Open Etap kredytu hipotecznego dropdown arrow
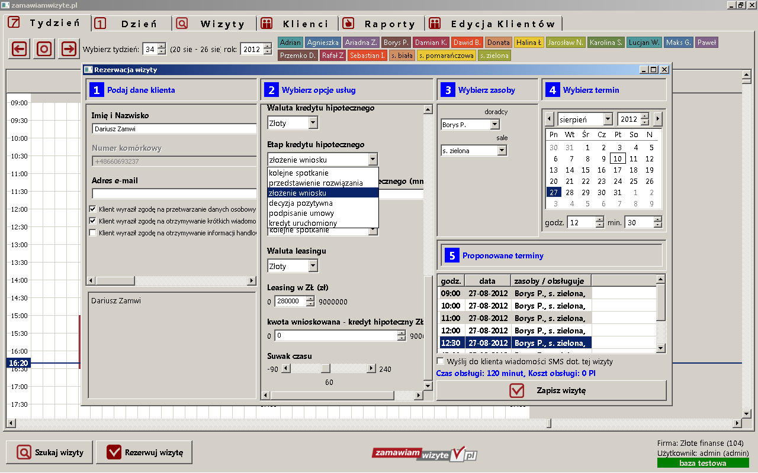Image resolution: width=758 pixels, height=473 pixels. (372, 159)
